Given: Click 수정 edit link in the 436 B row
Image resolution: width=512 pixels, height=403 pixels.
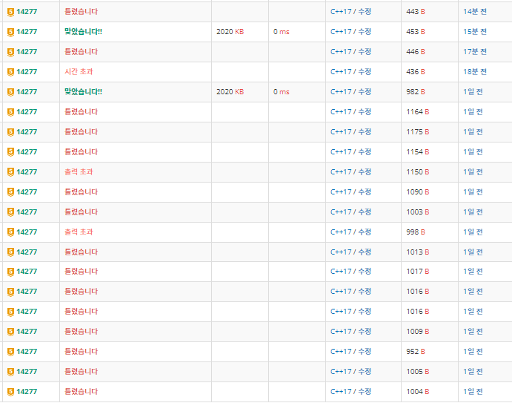Looking at the screenshot, I should click(365, 72).
